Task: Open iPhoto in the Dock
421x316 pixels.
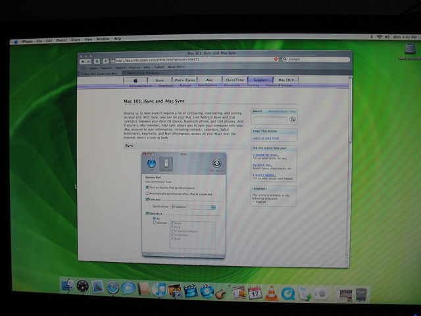Action: point(175,291)
